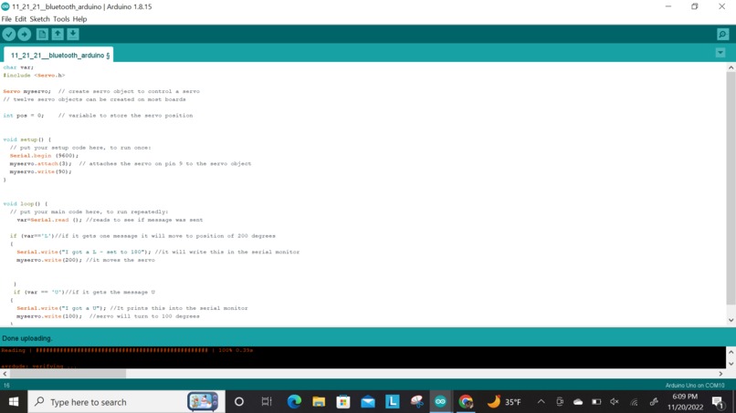Open the File menu

(6, 19)
